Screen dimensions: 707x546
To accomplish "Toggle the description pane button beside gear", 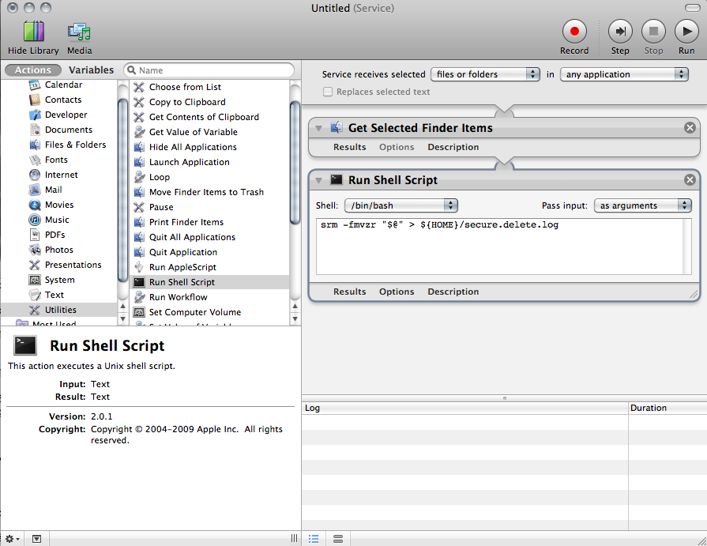I will (x=36, y=539).
